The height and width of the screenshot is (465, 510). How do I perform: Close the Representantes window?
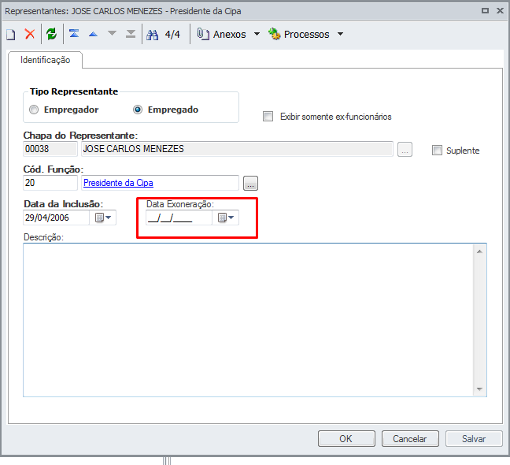coord(500,11)
